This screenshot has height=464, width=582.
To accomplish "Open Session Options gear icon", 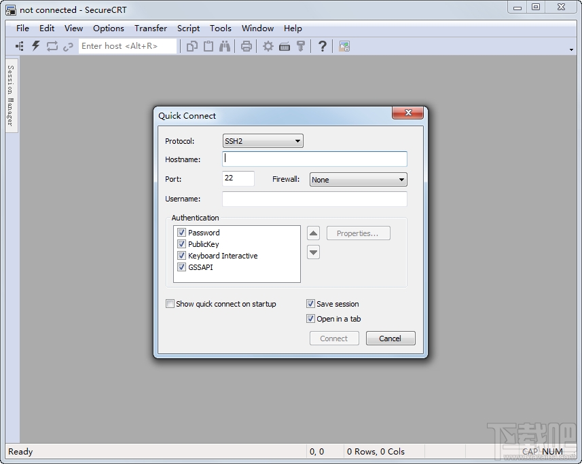I will point(268,46).
